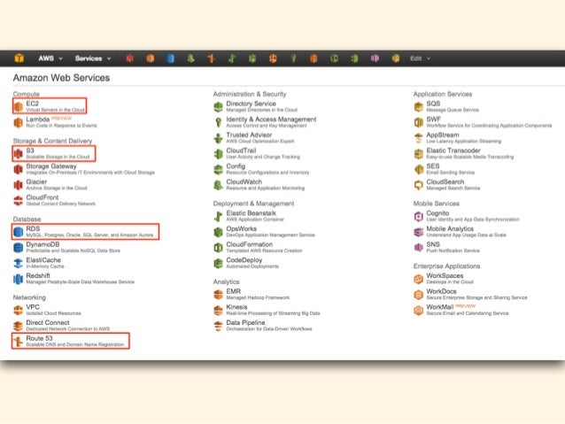Screen dimensions: 565x424
Task: Click 'In-Memory Cache' description text
Action: (x=45, y=266)
